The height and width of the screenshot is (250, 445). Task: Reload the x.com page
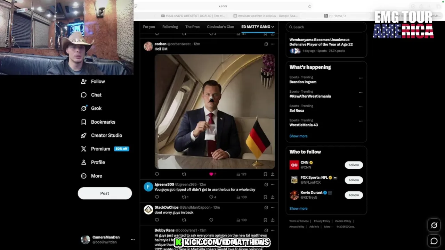point(309,6)
